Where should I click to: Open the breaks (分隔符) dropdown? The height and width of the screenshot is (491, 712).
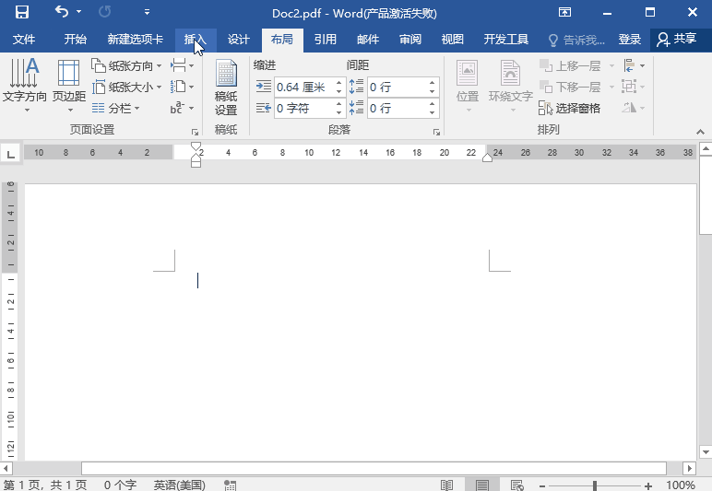[x=183, y=65]
